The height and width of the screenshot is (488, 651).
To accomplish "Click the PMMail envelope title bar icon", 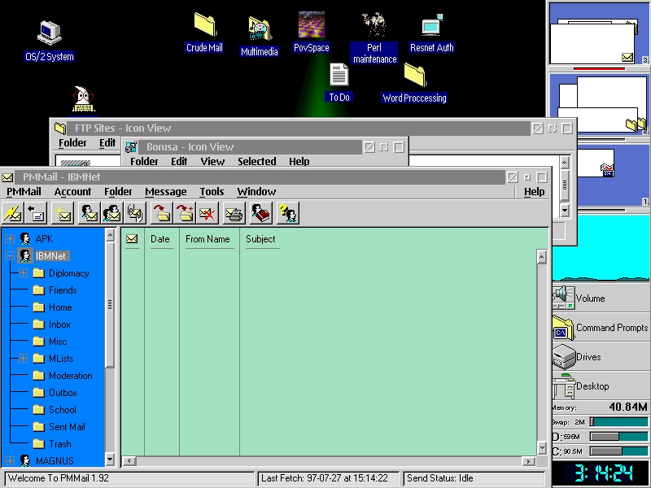I will click(7, 177).
